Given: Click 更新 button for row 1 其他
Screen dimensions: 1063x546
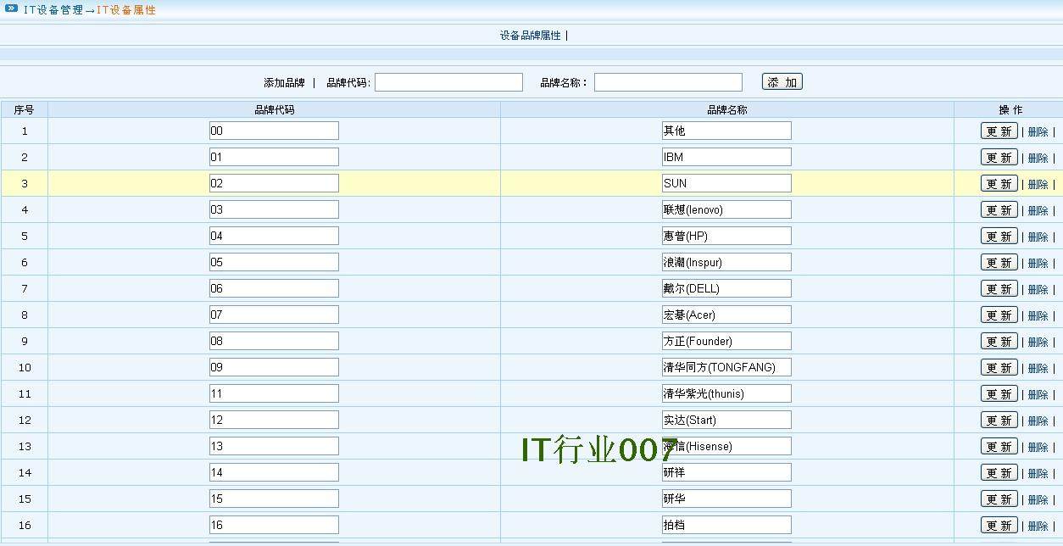Looking at the screenshot, I should click(x=999, y=131).
